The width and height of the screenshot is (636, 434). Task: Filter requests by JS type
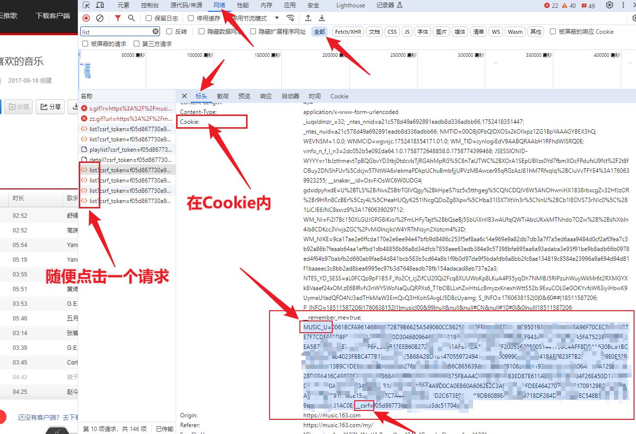pos(407,32)
